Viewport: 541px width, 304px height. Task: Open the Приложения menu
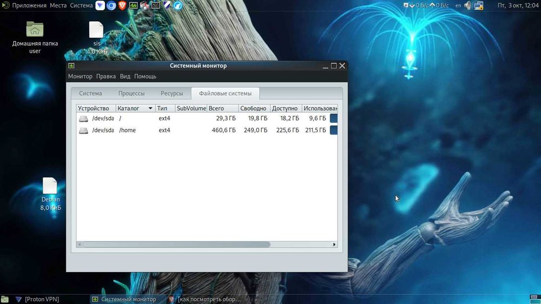tap(29, 5)
